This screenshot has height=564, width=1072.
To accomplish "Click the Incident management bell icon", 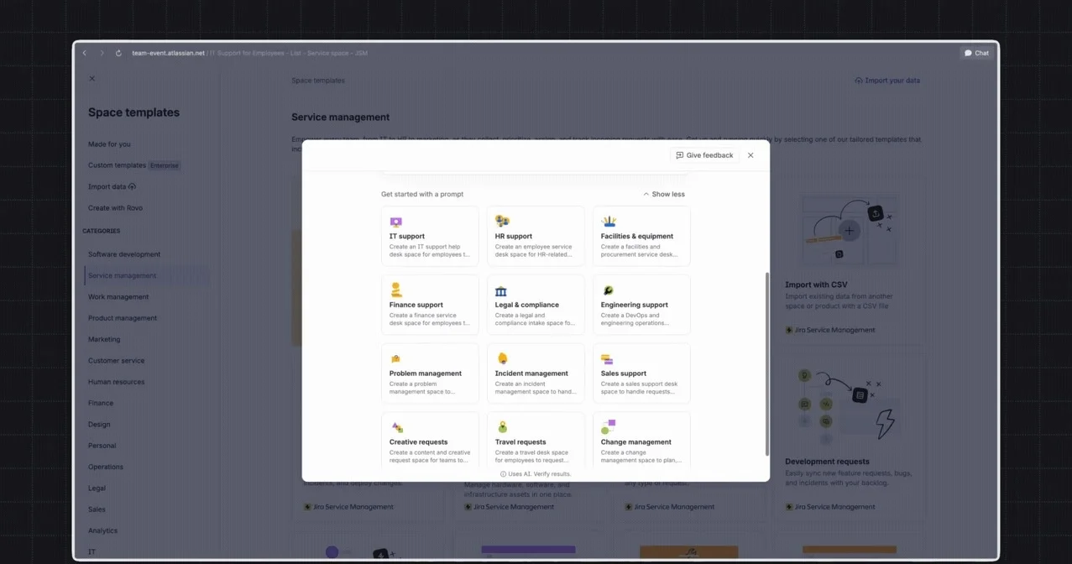I will click(x=502, y=358).
